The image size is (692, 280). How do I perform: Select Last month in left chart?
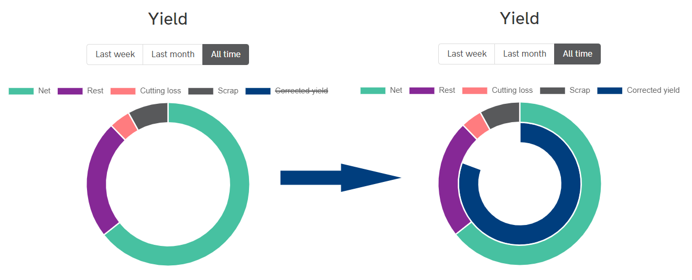click(x=172, y=55)
